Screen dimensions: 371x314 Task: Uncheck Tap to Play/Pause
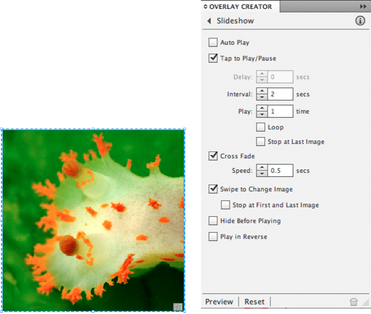tap(213, 58)
